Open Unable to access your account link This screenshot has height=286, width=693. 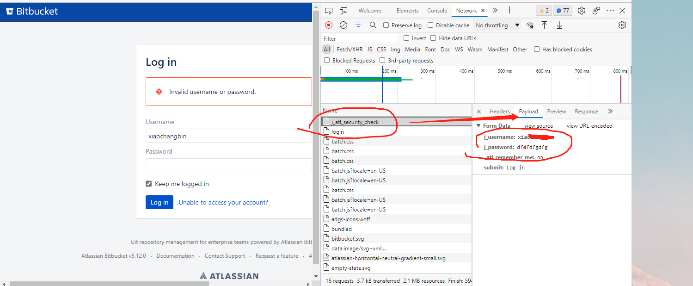coord(223,202)
